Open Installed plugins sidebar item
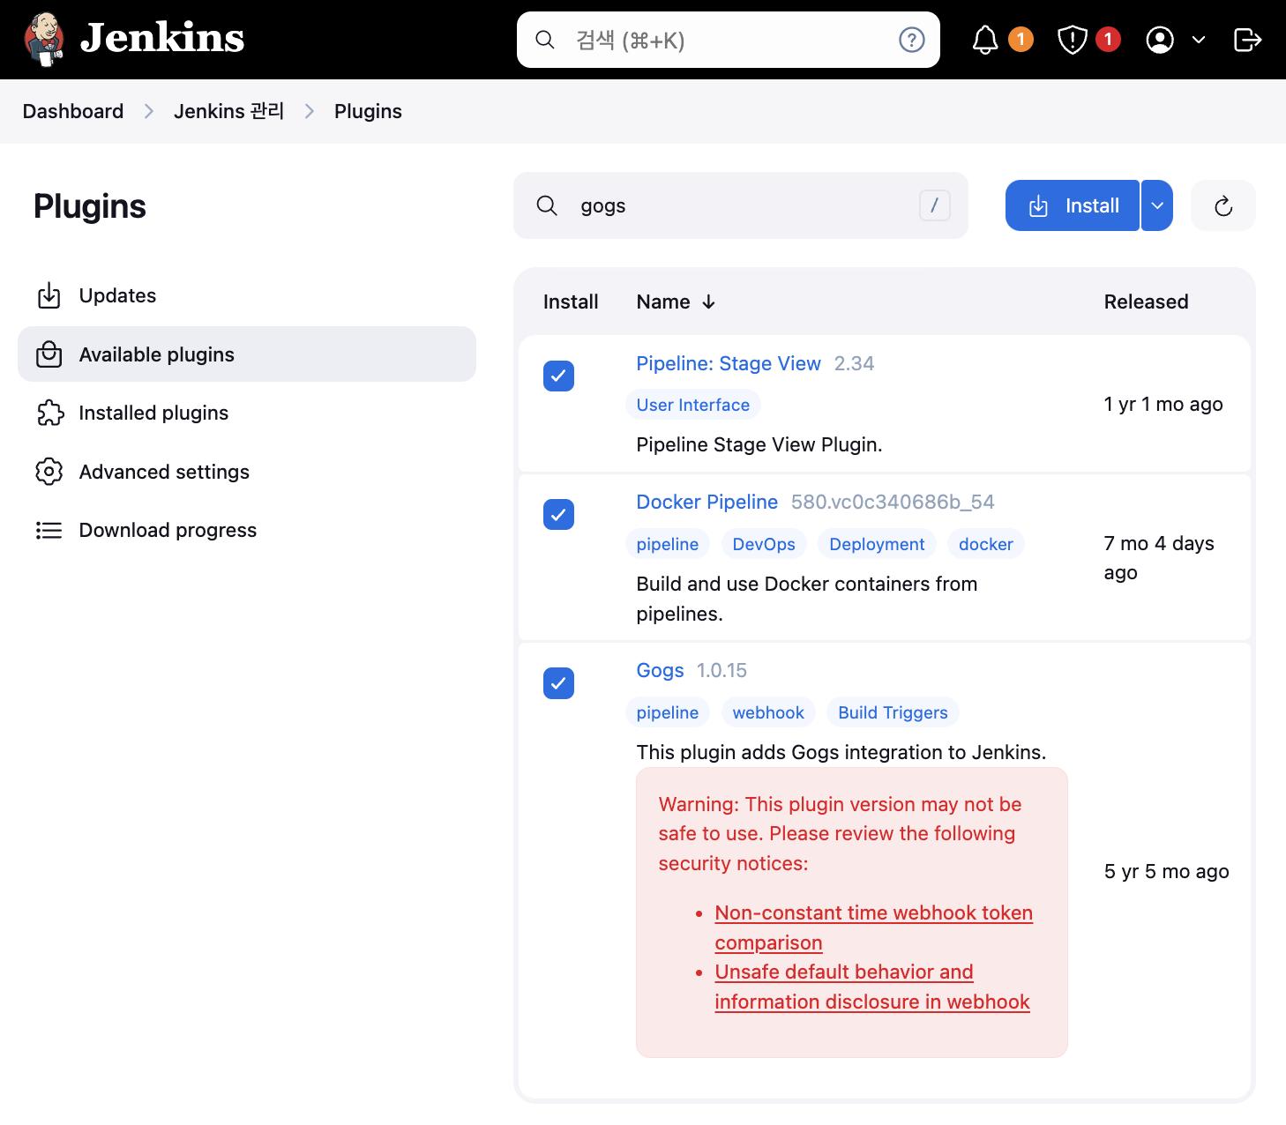The height and width of the screenshot is (1125, 1286). point(247,413)
